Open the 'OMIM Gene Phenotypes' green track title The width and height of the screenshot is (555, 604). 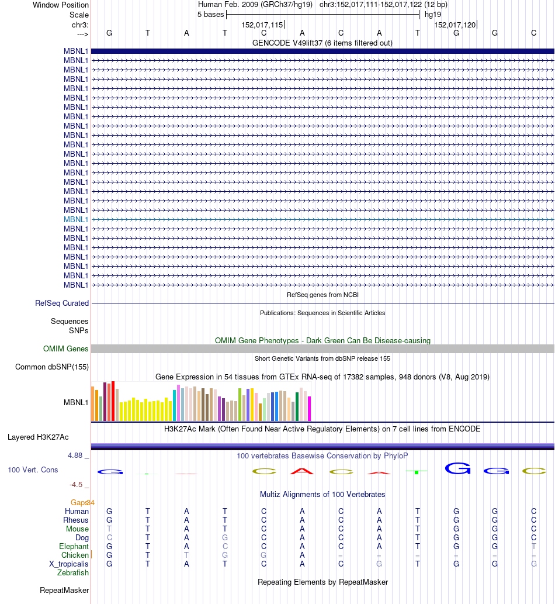pos(322,340)
